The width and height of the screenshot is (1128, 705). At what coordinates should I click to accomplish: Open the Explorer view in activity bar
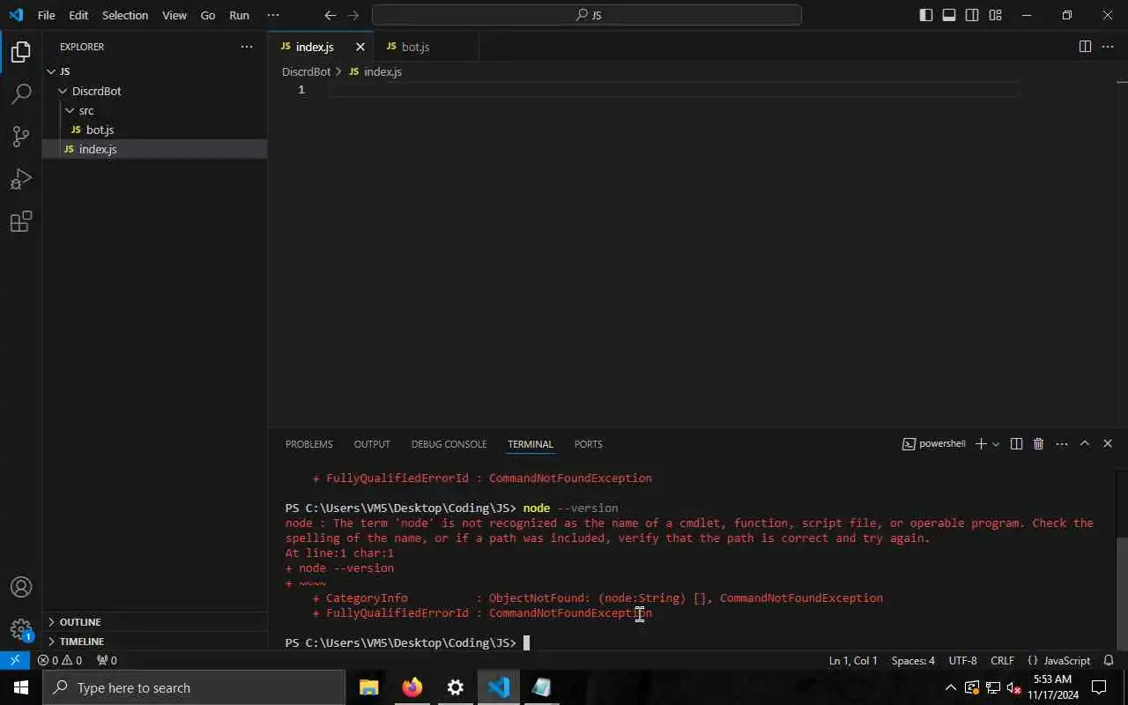tap(21, 52)
